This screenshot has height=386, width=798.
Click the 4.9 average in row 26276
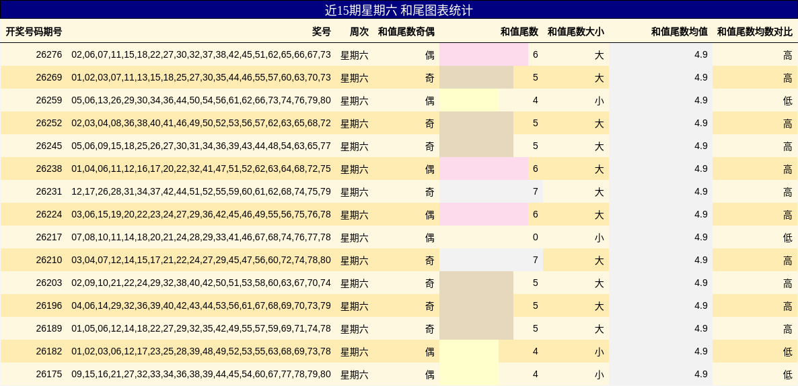[701, 54]
